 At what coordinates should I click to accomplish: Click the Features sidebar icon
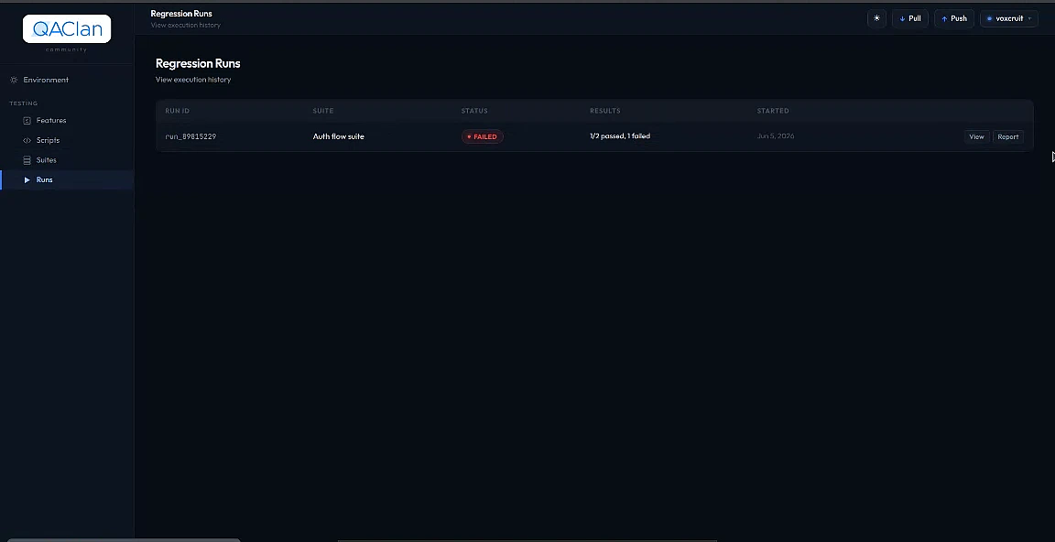click(x=27, y=120)
